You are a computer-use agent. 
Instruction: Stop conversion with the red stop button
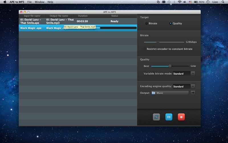point(181,117)
